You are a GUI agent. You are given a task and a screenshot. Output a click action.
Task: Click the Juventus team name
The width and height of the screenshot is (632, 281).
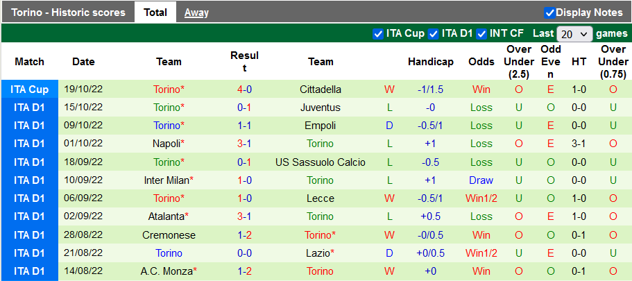click(x=321, y=108)
